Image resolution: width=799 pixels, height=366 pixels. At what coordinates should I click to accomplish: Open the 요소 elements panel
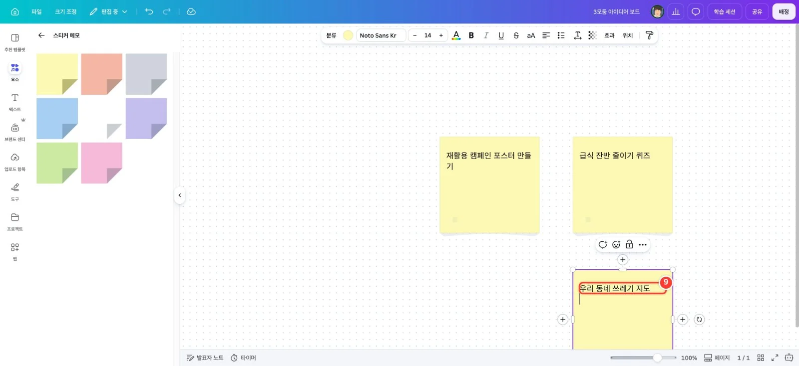15,72
